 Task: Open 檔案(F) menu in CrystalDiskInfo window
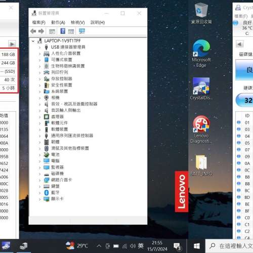(x=241, y=16)
